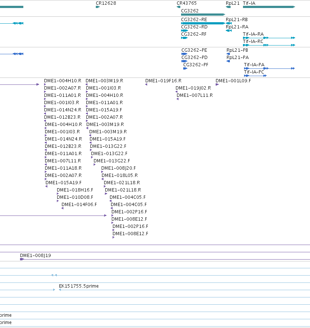310x328 pixels.
Task: View protein CG3262-PF details
Action: pyautogui.click(x=185, y=68)
